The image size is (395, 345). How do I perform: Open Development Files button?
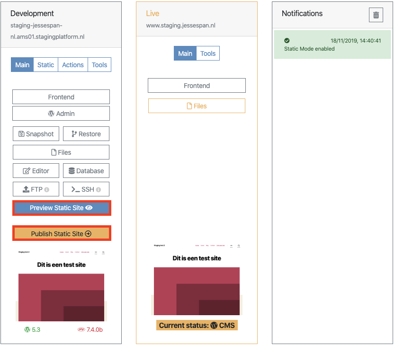61,152
